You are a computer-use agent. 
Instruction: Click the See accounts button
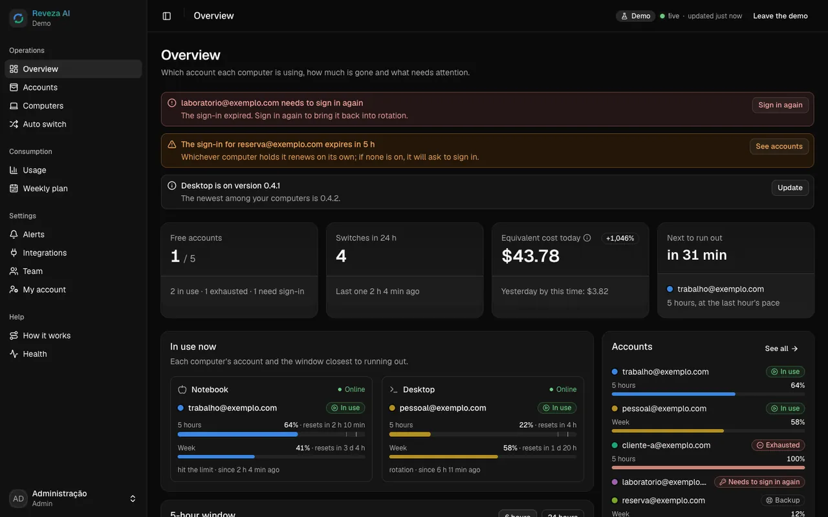click(x=779, y=146)
